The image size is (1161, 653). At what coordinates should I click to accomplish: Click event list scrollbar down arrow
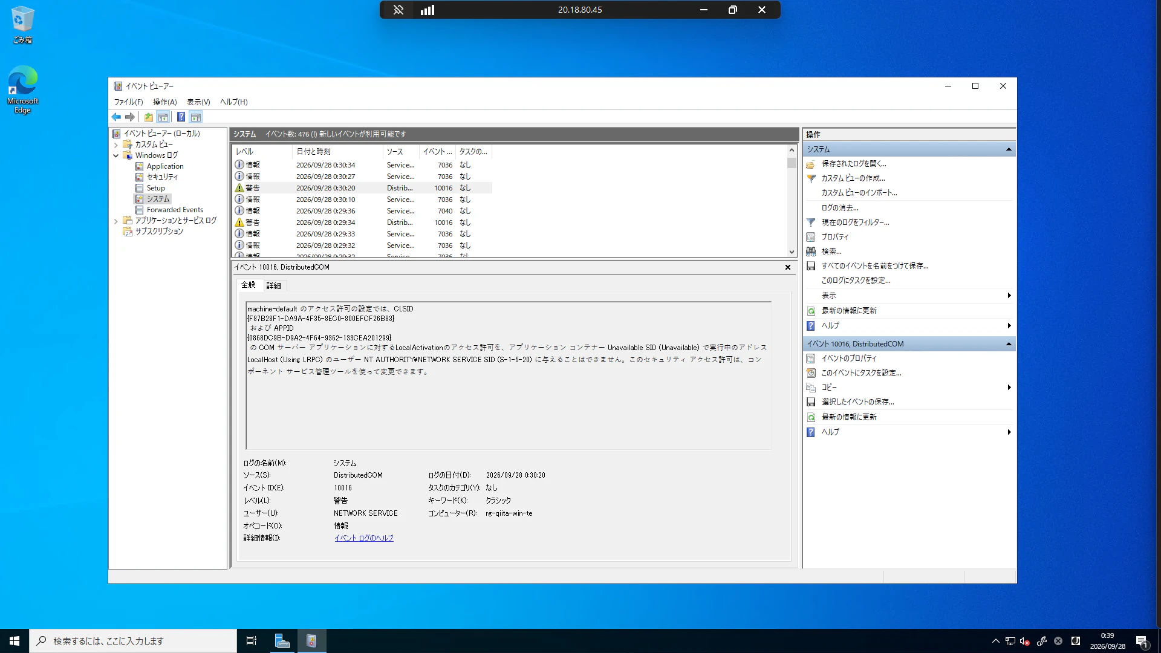[792, 252]
